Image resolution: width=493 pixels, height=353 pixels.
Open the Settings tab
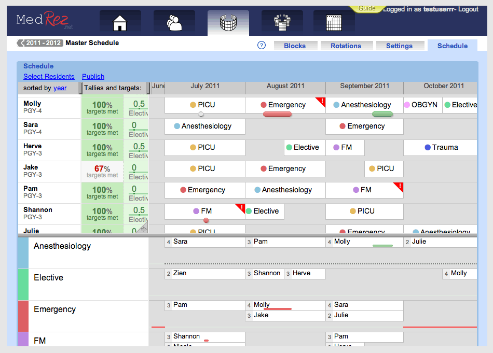[399, 46]
